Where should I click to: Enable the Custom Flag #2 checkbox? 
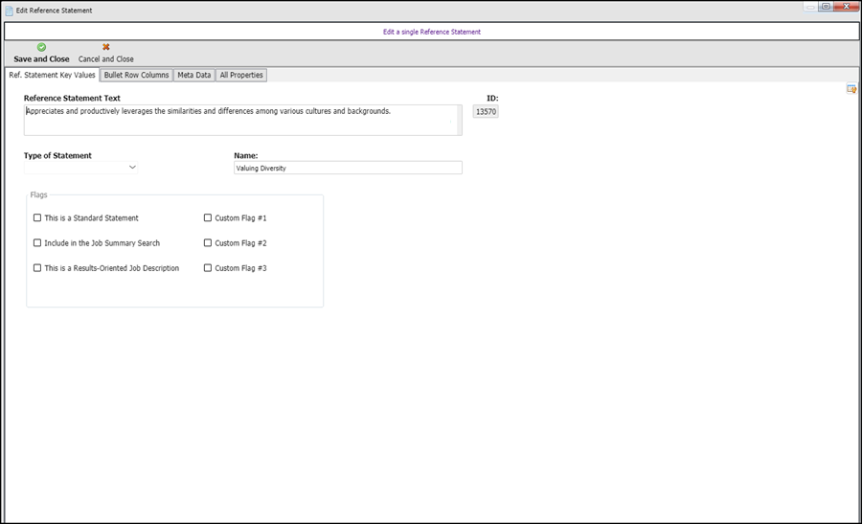point(208,243)
